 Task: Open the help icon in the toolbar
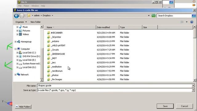[192, 22]
